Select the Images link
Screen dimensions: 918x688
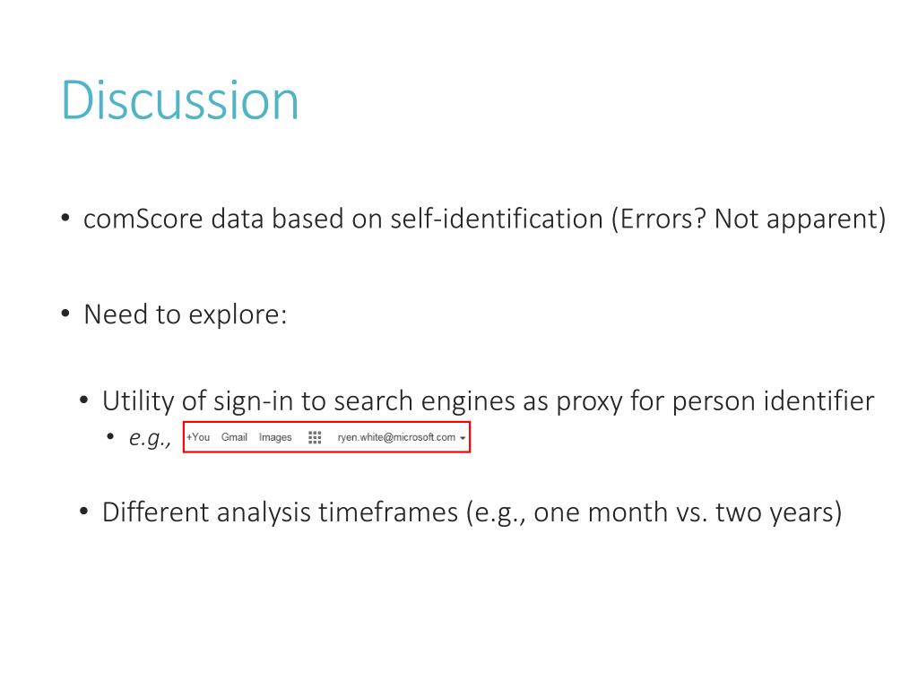pos(275,437)
